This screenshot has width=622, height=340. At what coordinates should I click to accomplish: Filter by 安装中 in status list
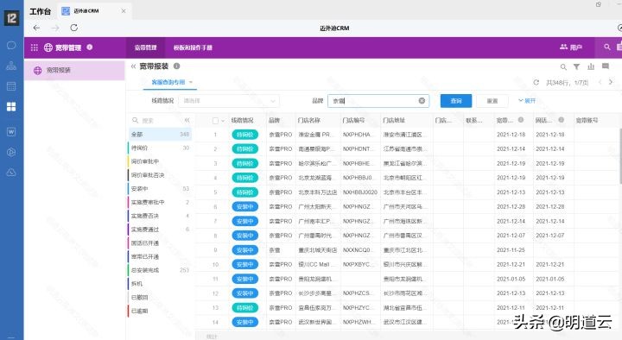(x=161, y=189)
